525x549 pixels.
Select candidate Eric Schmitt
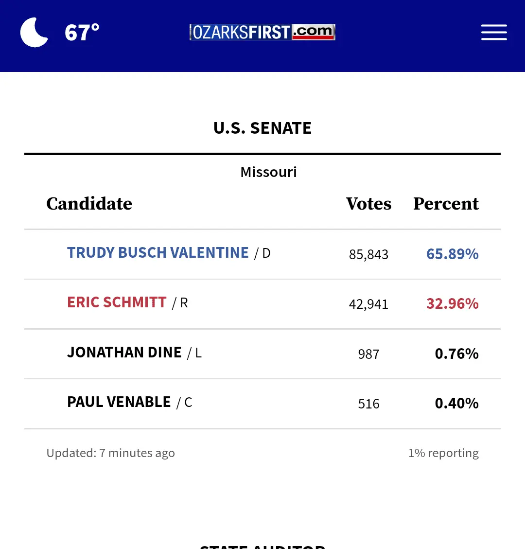click(x=117, y=302)
